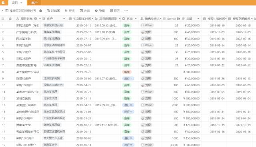This screenshot has width=256, height=147.
Task: Click the date icon of 授权生效时间 column
Action: pyautogui.click(x=204, y=19)
